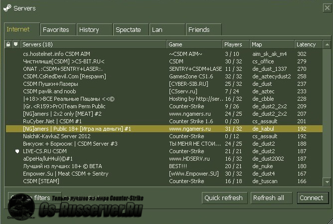This screenshot has width=333, height=224.
Task: Select CSDM [STEAM] server row
Action: (164, 181)
